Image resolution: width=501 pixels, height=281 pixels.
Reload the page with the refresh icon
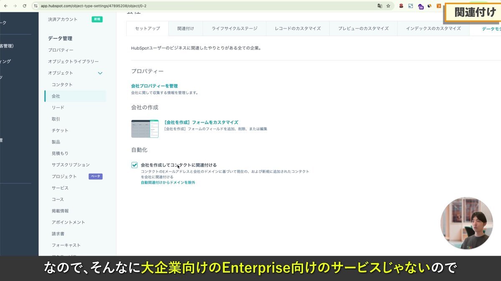pos(25,6)
